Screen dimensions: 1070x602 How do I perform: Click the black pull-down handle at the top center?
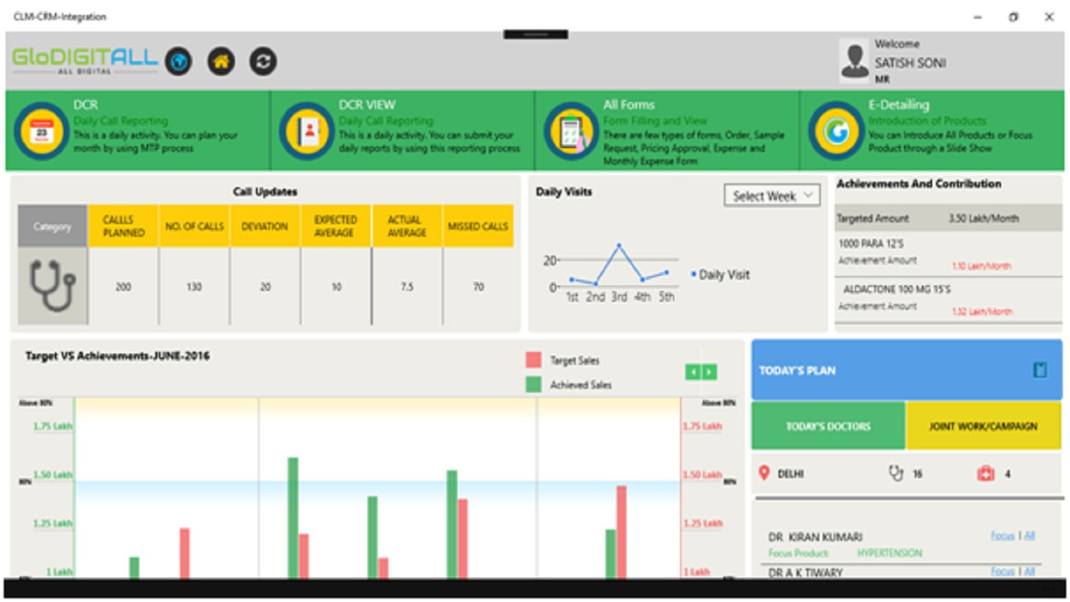(x=536, y=34)
